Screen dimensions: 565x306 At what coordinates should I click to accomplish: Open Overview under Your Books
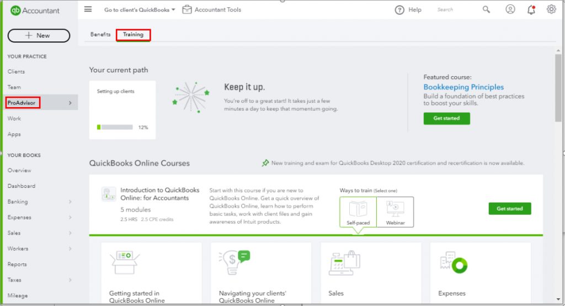tap(19, 170)
